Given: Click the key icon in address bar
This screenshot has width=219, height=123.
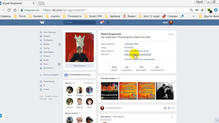Looking at the screenshot, I should pos(197,10).
